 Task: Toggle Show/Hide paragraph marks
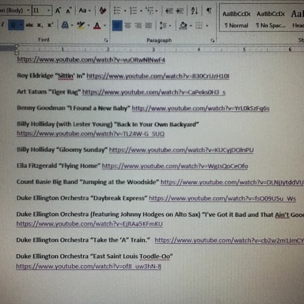click(x=209, y=10)
